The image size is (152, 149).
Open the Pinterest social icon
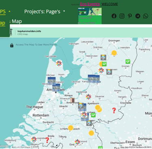click(130, 16)
